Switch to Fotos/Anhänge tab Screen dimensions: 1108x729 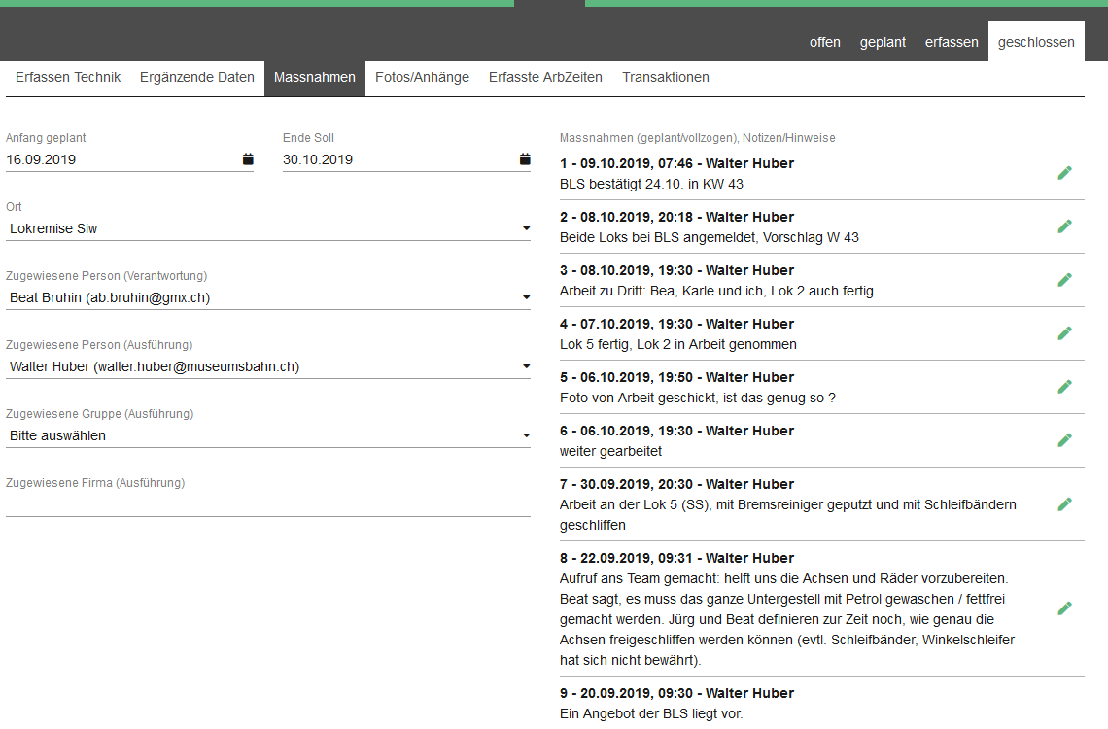(x=422, y=78)
